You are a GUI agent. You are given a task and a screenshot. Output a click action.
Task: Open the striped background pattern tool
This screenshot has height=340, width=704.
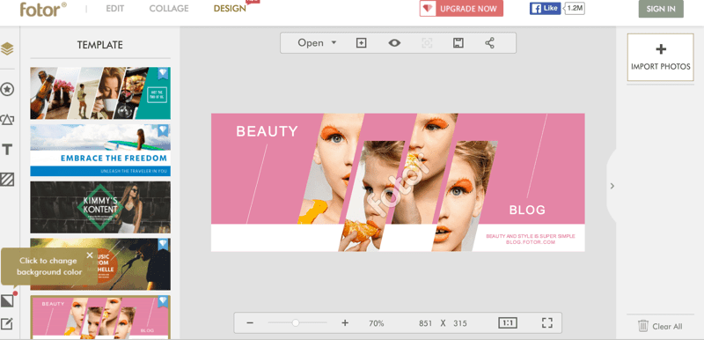(x=7, y=180)
